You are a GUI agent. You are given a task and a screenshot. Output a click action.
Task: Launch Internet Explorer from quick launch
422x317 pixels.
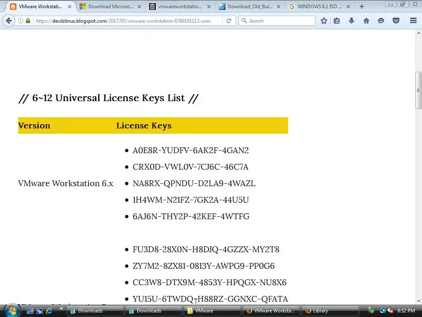pos(49,311)
